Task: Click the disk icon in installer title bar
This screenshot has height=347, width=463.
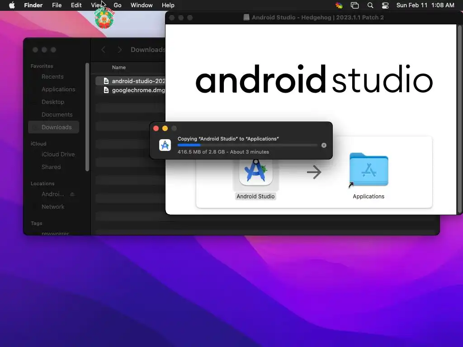Action: [x=246, y=18]
